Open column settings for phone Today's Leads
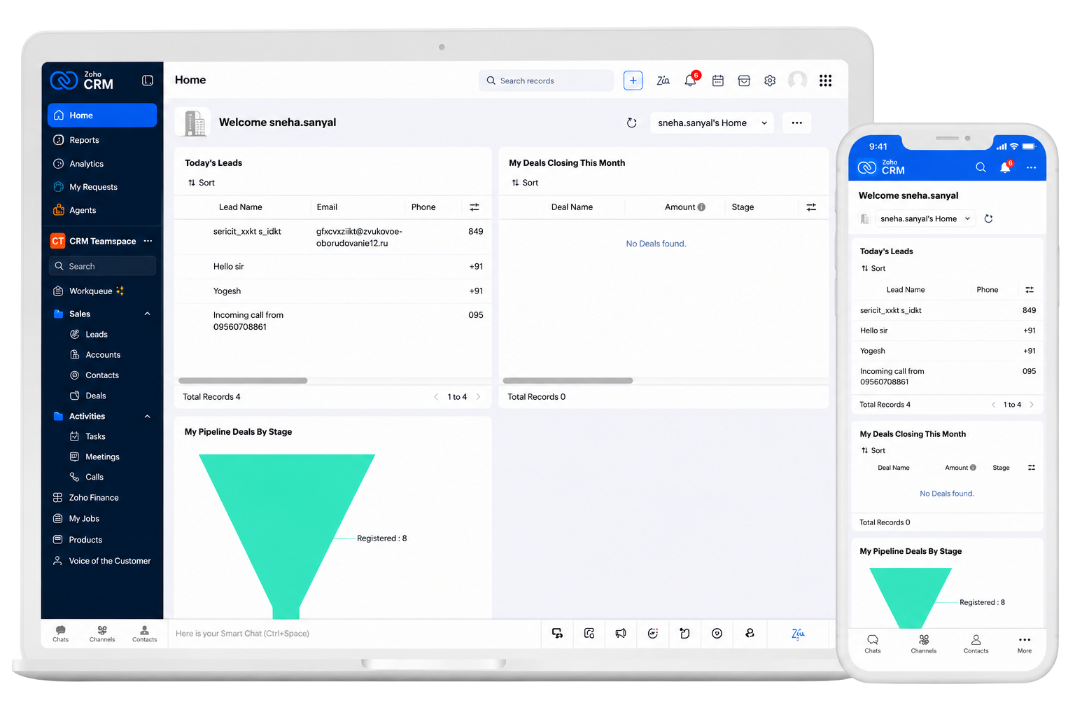The width and height of the screenshot is (1075, 717). (1030, 290)
